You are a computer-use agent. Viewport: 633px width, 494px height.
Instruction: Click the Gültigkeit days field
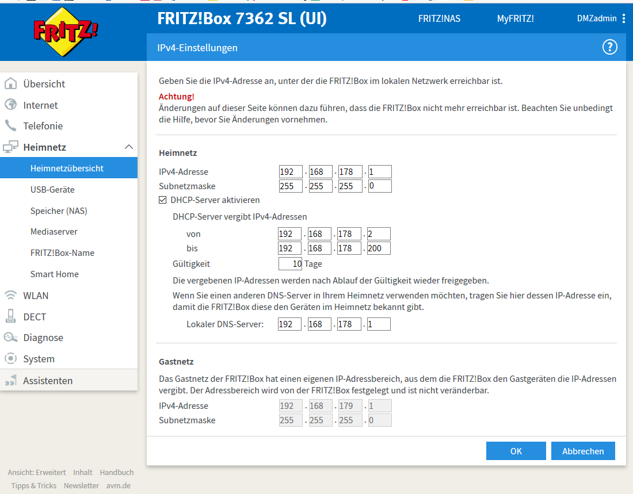coord(290,263)
